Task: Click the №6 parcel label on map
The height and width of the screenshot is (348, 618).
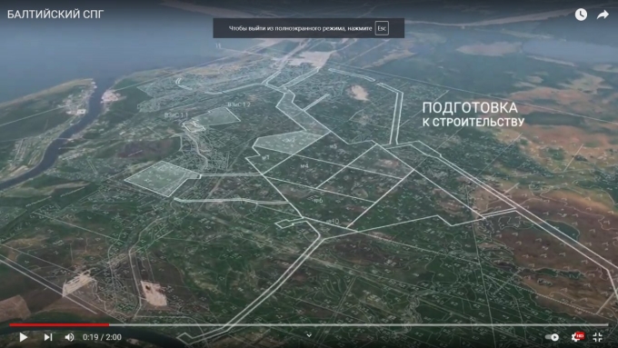Action: click(x=318, y=201)
